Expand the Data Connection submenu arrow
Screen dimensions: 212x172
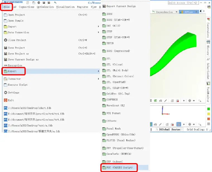click(98, 32)
